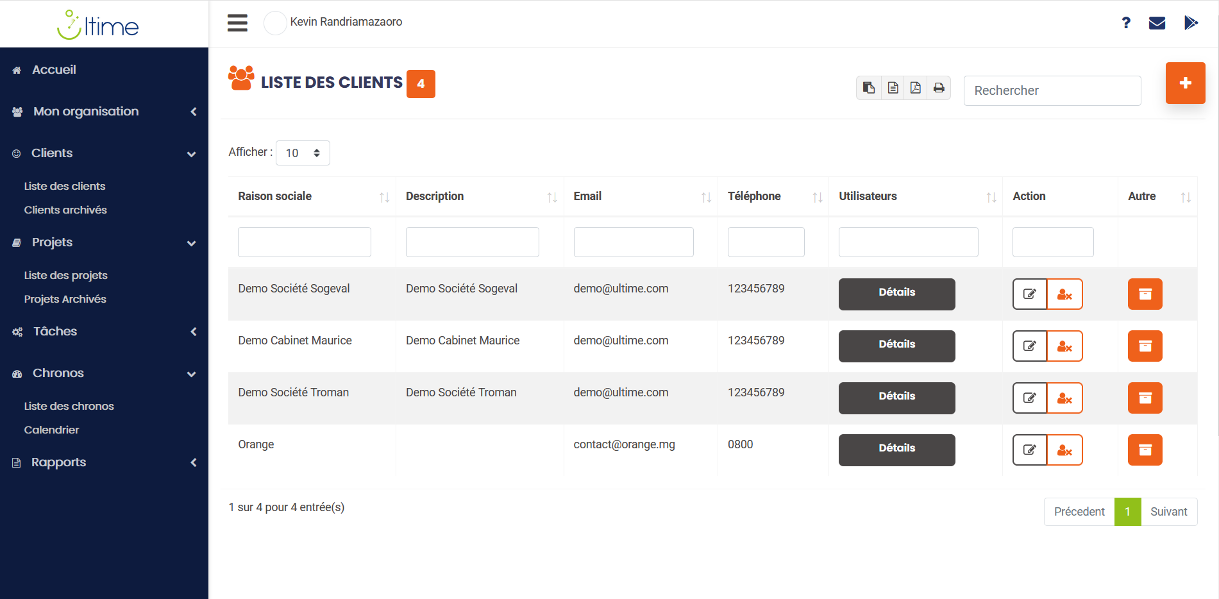Image resolution: width=1219 pixels, height=599 pixels.
Task: Collapse the Chronos sidebar section
Action: pos(104,373)
